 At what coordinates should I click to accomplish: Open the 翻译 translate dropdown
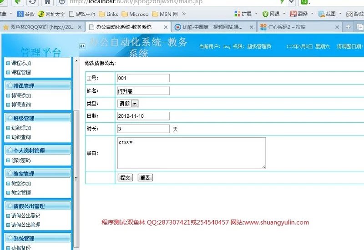pyautogui.click(x=301, y=14)
